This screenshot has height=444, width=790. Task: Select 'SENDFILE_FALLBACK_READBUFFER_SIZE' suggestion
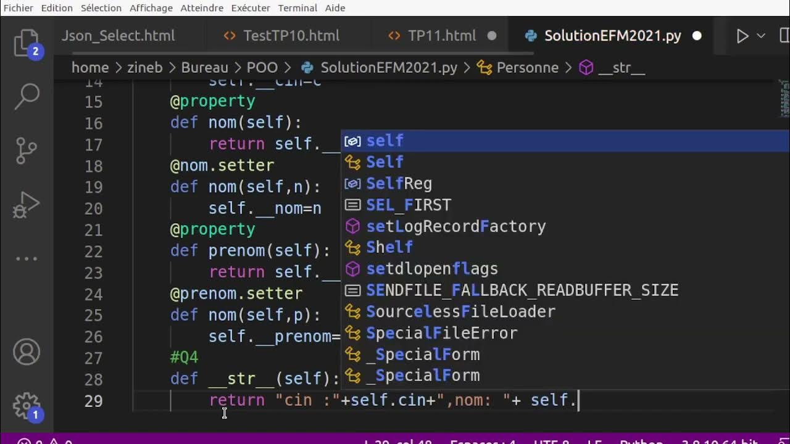point(566,290)
